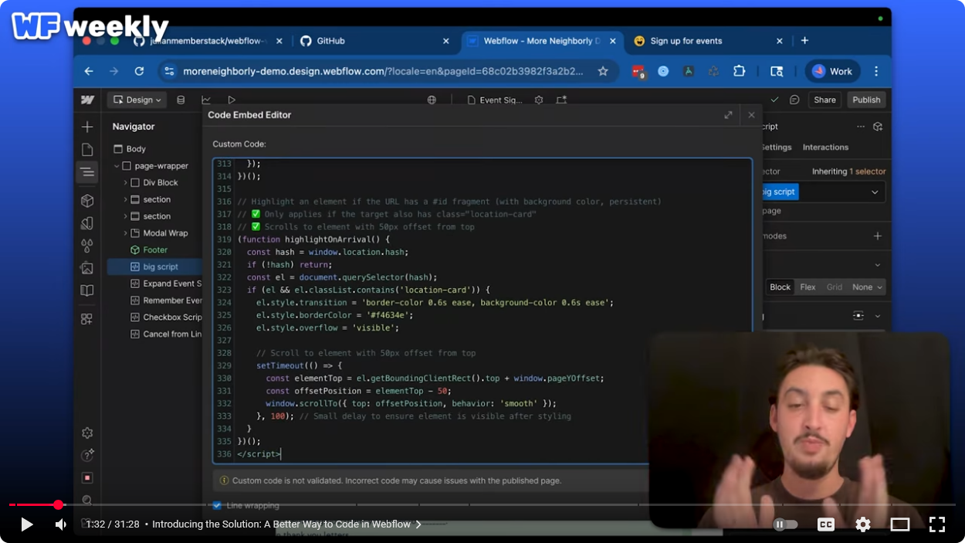965x543 pixels.
Task: Expand the Modal Wrap tree item
Action: coord(125,233)
